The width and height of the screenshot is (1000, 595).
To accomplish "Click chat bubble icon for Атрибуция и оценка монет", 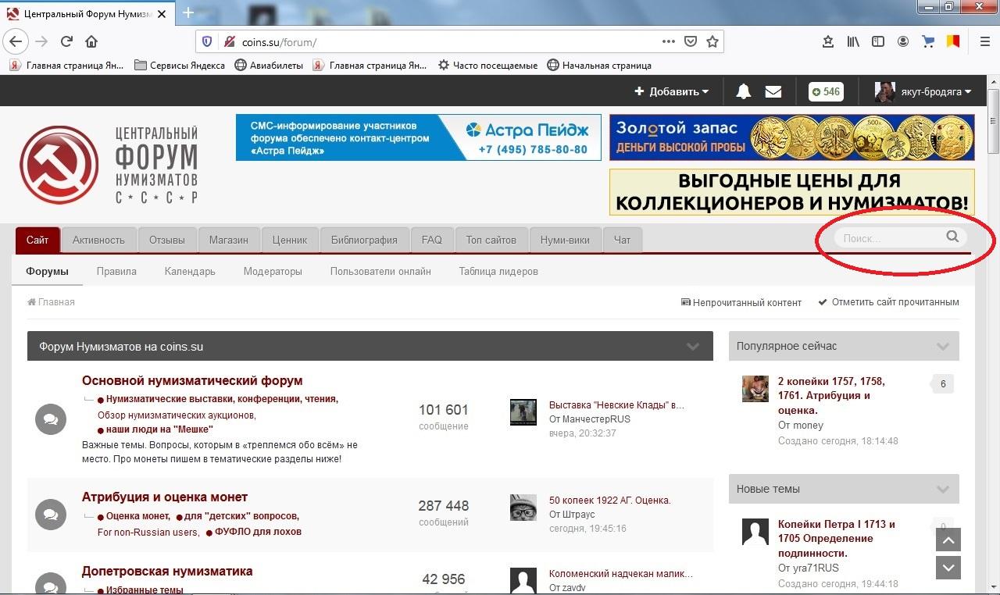I will (x=50, y=515).
